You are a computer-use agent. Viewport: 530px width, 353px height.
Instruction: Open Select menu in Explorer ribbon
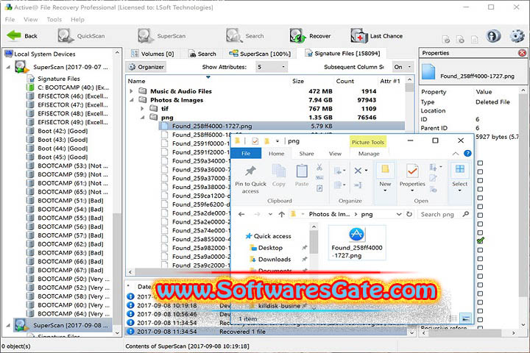click(x=459, y=178)
